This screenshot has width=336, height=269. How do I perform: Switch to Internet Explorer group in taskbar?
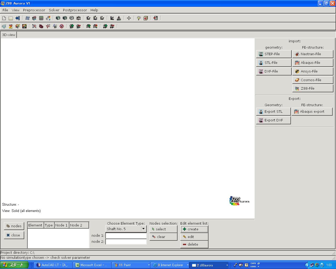click(x=170, y=265)
